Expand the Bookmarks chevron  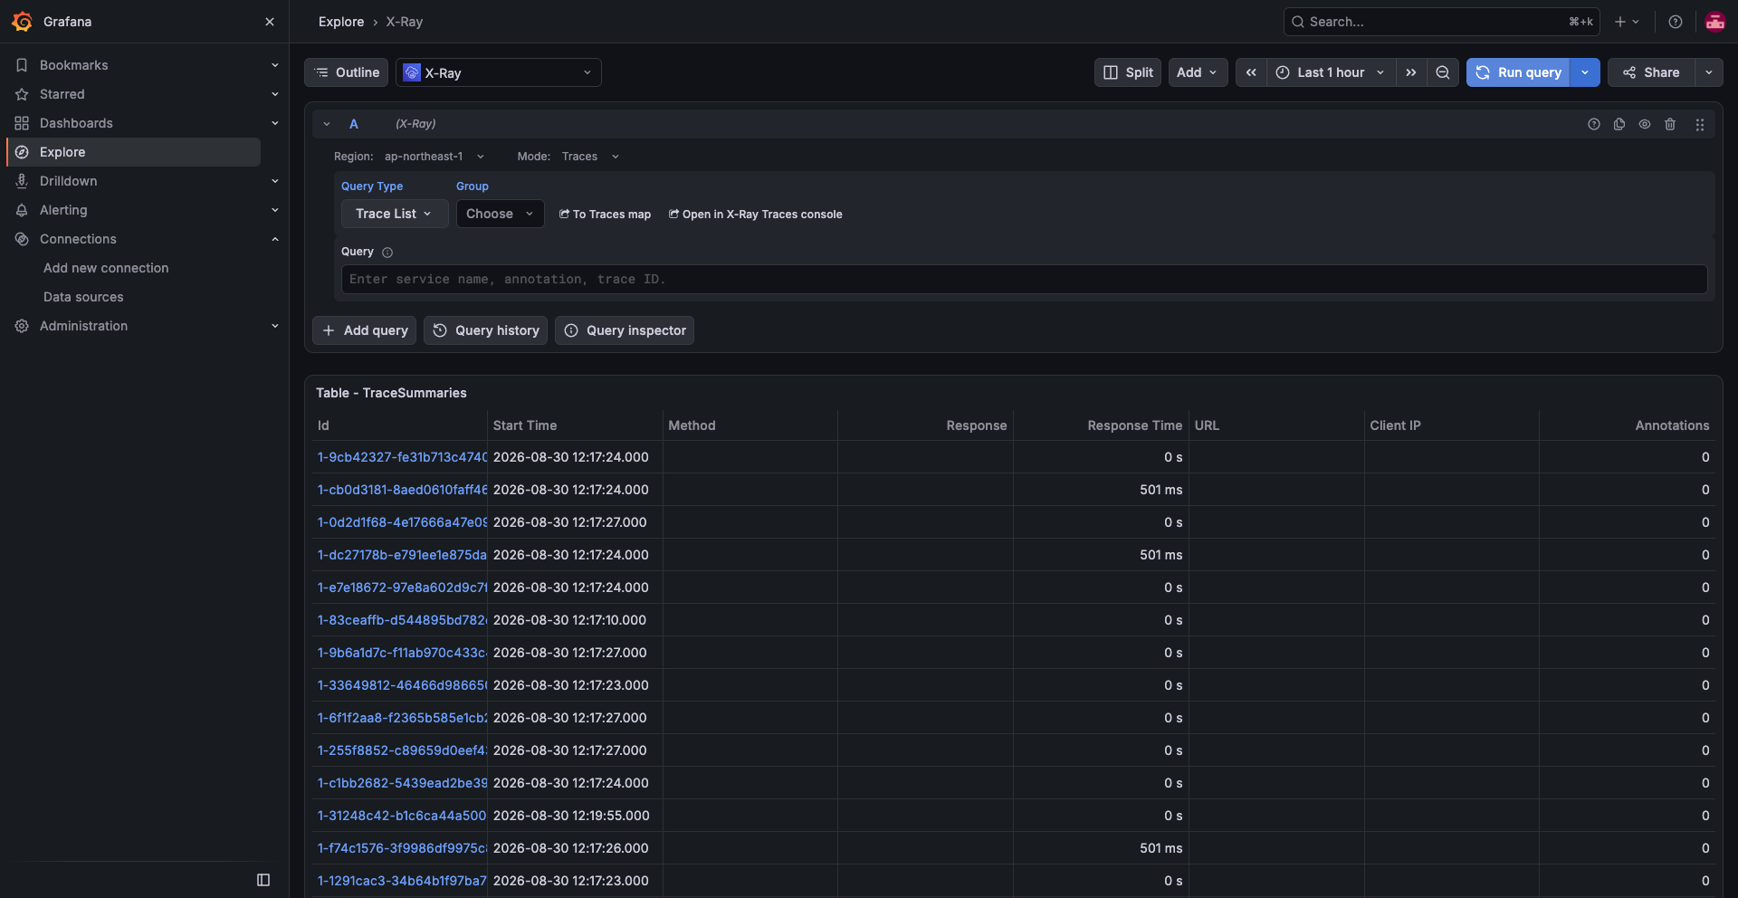275,65
